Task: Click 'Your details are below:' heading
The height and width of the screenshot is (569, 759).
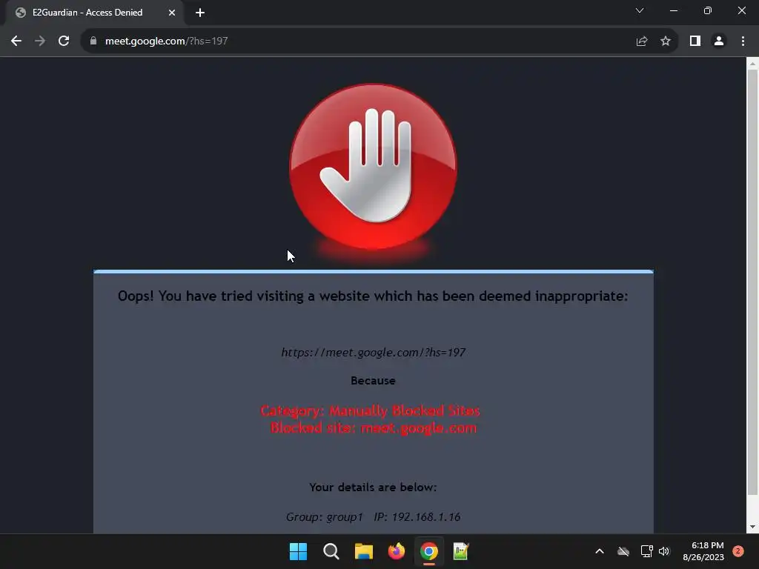Action: point(374,488)
